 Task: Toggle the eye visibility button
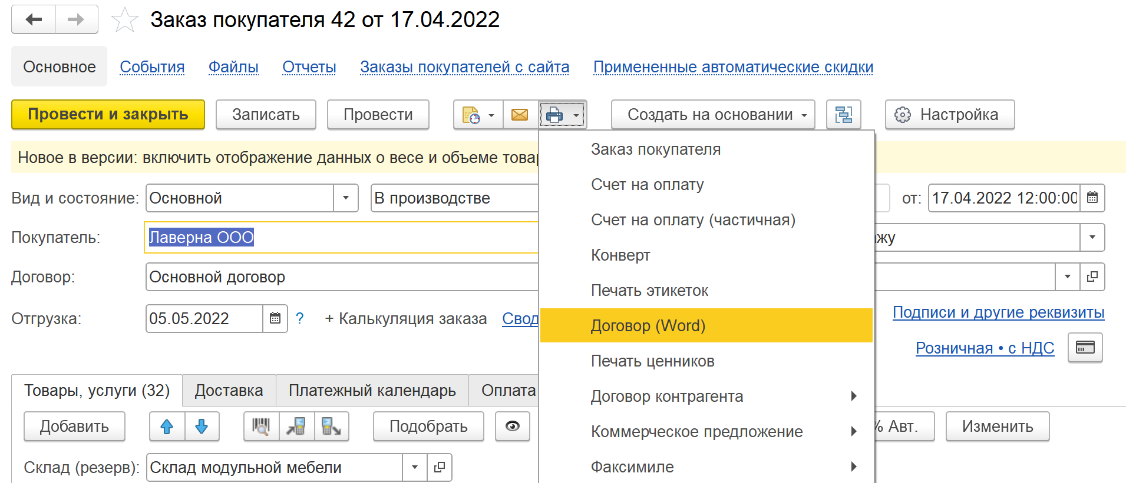[x=513, y=427]
